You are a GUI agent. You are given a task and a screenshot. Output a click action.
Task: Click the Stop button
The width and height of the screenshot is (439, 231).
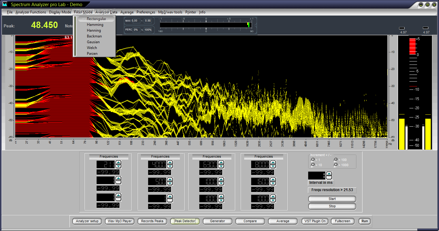point(332,206)
